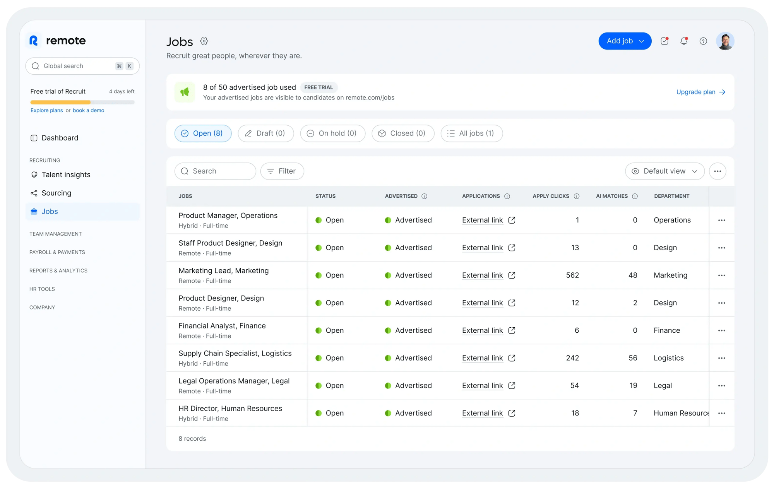
Task: Expand Payroll & Payments sidebar section
Action: (x=57, y=252)
